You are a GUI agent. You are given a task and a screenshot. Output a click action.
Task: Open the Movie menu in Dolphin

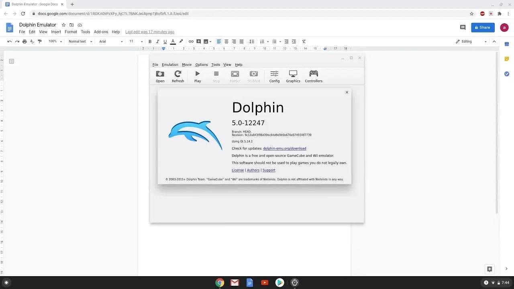[x=187, y=65]
